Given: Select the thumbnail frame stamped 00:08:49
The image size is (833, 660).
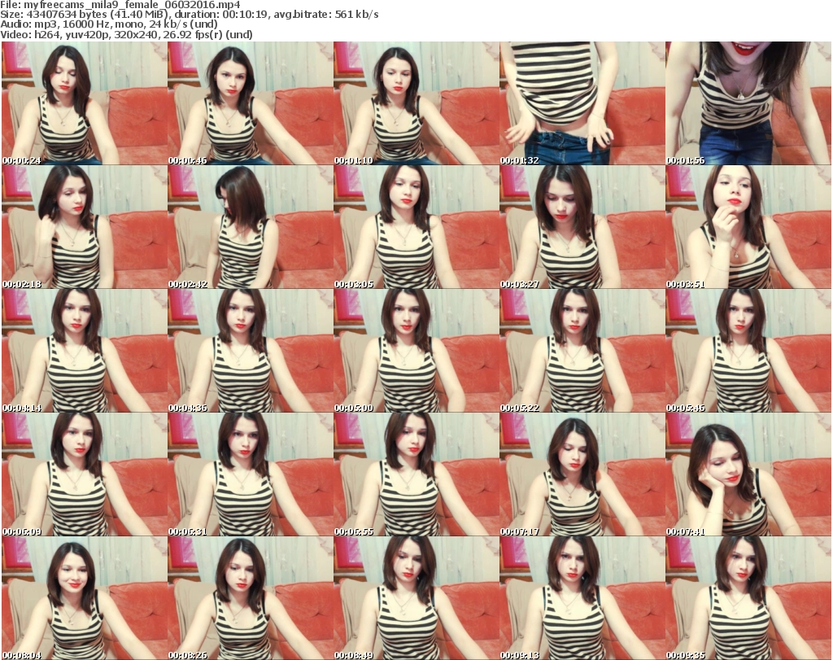Looking at the screenshot, I should click(x=416, y=598).
